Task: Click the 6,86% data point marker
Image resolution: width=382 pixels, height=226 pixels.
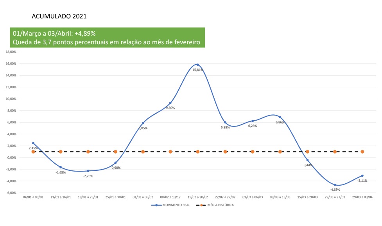Action: 280,117
